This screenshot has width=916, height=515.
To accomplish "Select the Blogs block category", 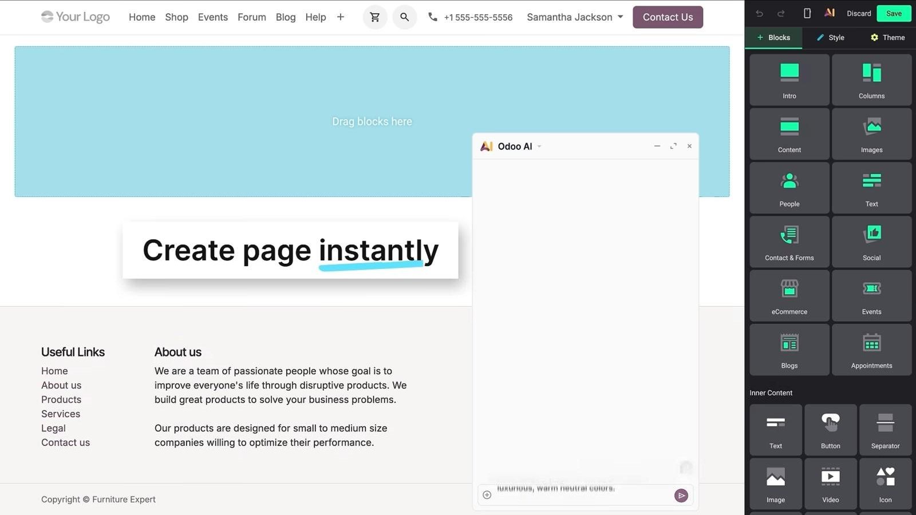I will click(789, 350).
